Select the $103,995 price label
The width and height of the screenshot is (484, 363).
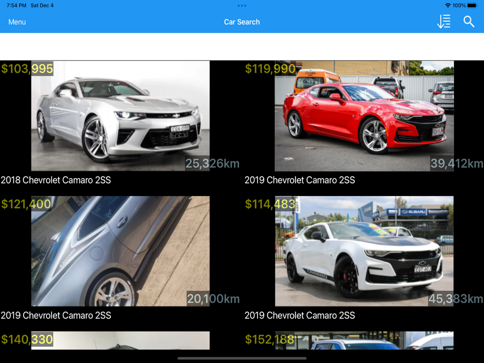point(27,69)
